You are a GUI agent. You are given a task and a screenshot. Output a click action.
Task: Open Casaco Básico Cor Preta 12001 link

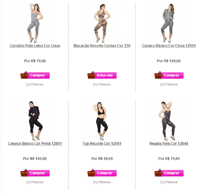[x=35, y=143]
